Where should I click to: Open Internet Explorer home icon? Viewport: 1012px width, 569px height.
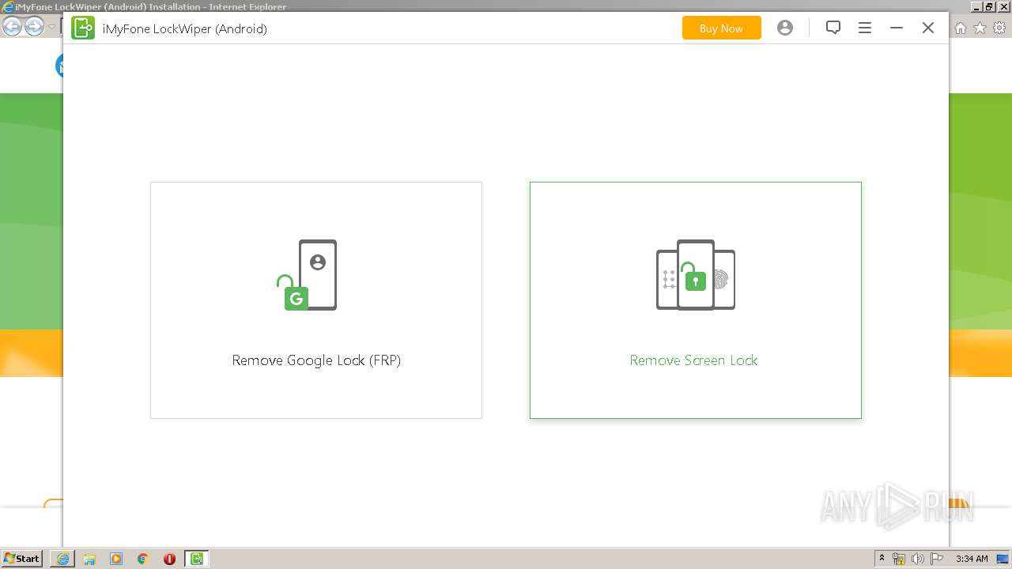[960, 28]
